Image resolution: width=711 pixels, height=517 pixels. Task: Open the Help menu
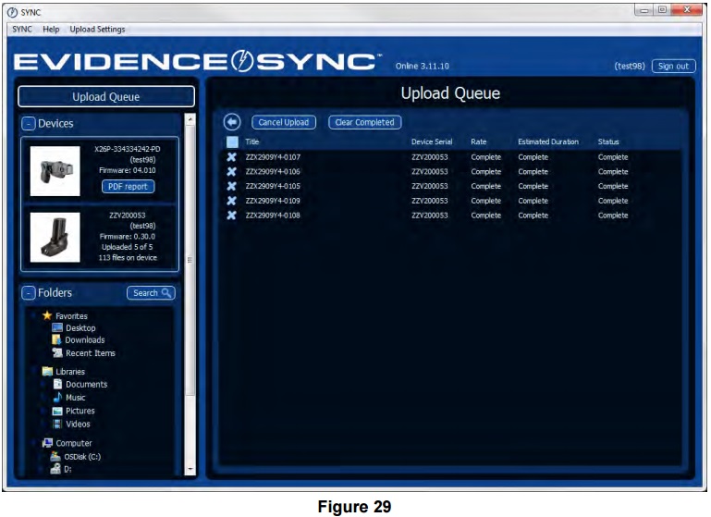click(51, 30)
